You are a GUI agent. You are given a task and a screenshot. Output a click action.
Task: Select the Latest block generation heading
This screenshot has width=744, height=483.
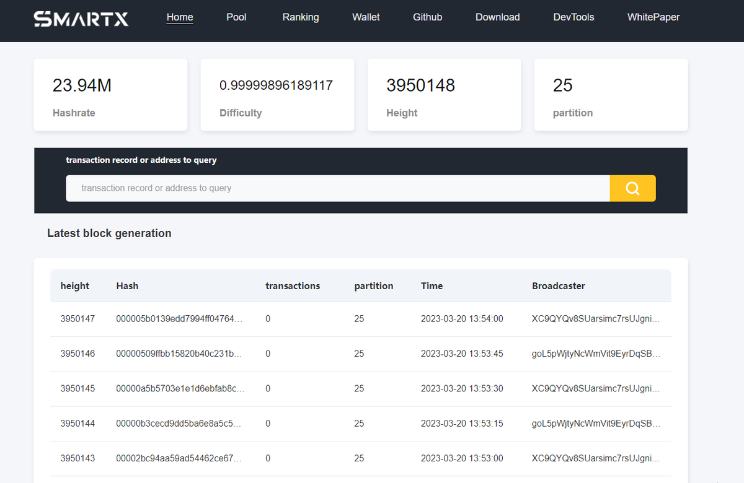pyautogui.click(x=109, y=233)
